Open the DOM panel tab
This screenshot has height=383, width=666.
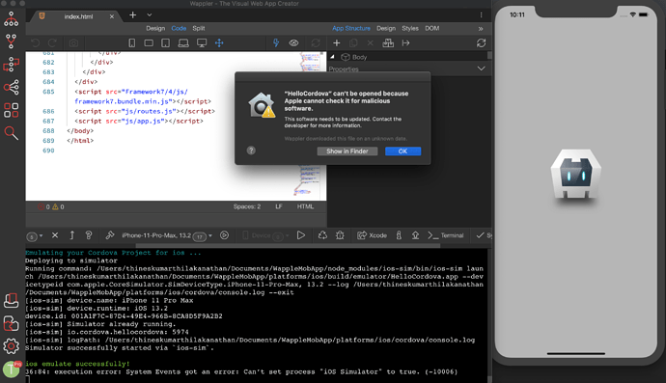(432, 28)
